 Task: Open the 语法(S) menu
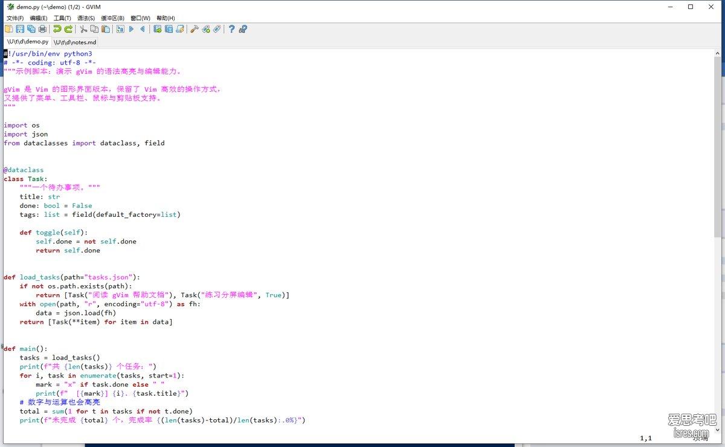(x=86, y=18)
